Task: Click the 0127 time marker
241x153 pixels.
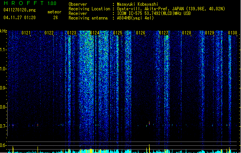Action: click(x=164, y=33)
